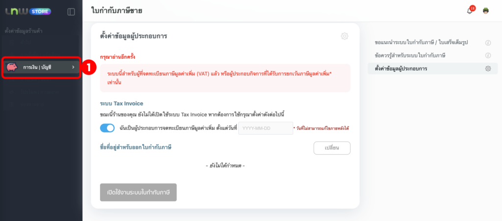The width and height of the screenshot is (502, 221).
Task: Select ขอแนะนำระบบใบกำกับภาษี / ใบเสร็จเต็มรูป menu item
Action: pos(421,43)
